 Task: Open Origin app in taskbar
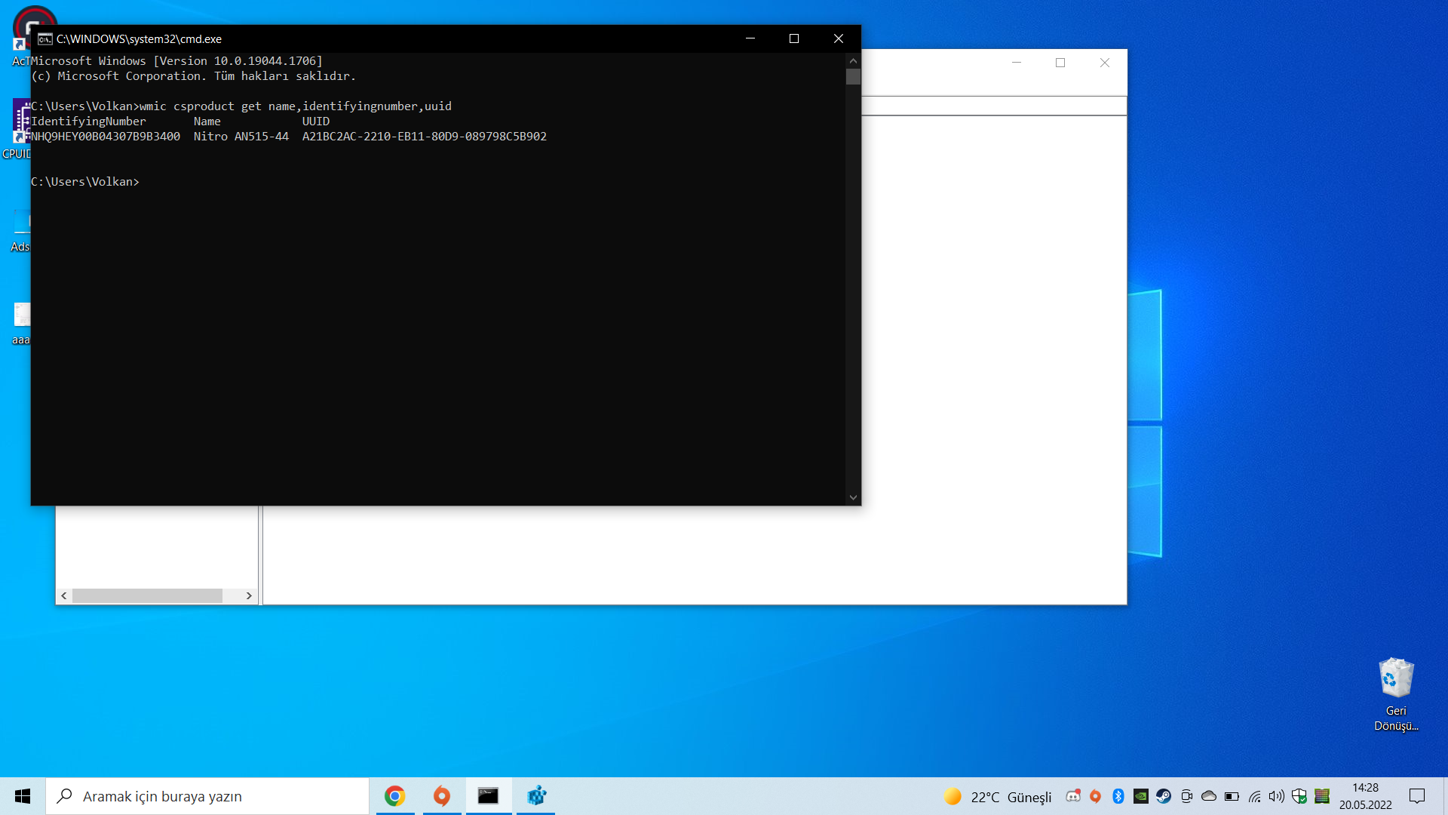click(442, 796)
